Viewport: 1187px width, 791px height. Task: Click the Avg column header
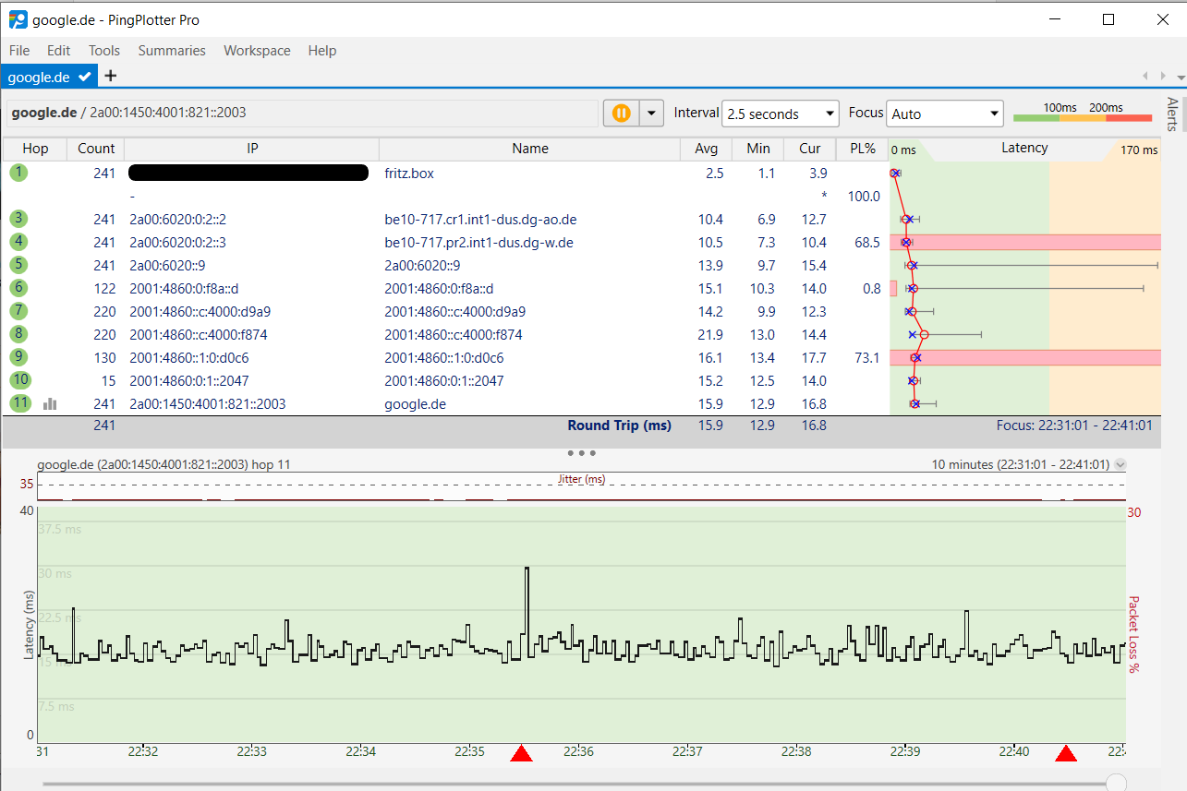706,149
